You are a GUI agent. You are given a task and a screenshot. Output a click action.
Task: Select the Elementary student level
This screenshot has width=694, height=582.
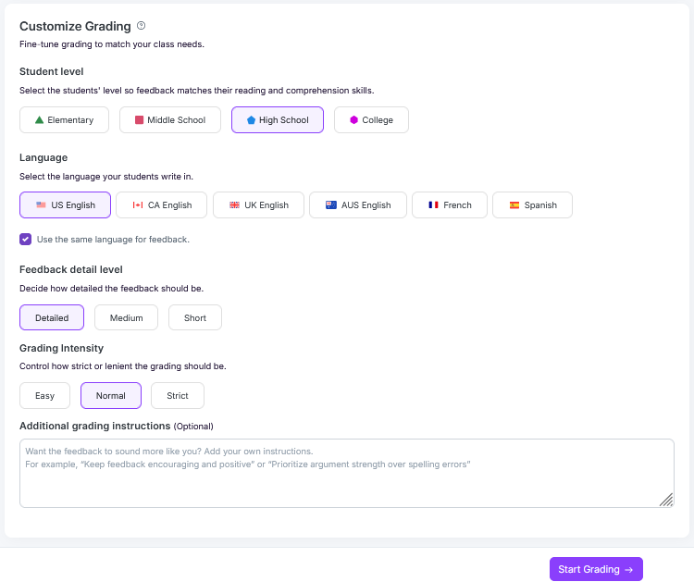pos(64,120)
